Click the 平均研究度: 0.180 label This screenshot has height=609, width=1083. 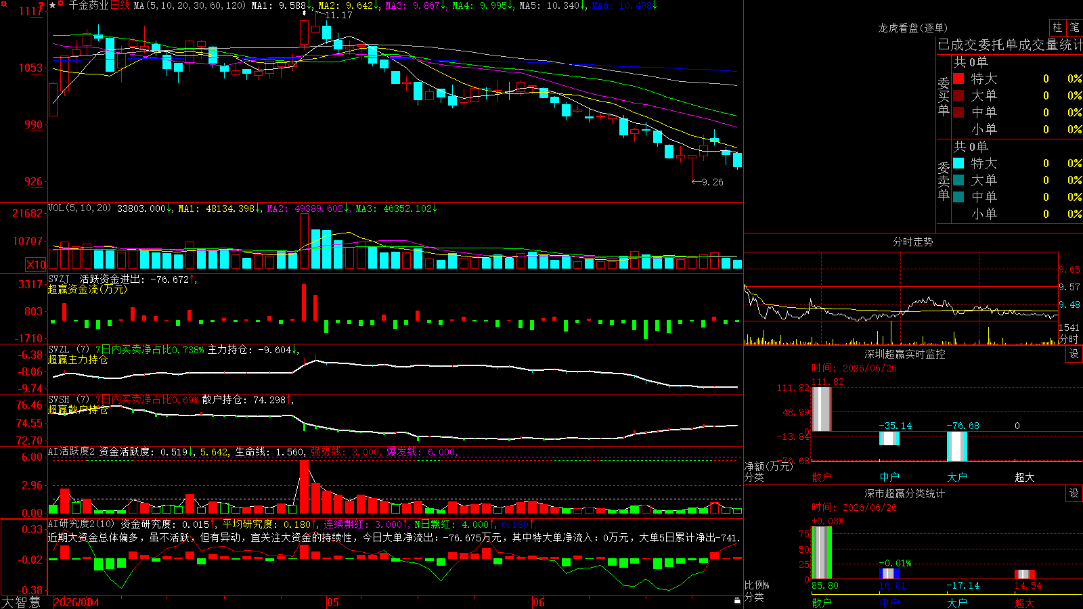point(270,524)
